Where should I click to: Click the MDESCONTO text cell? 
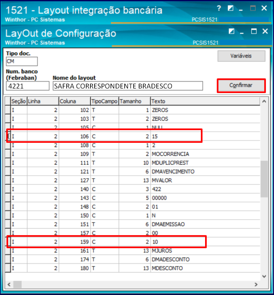point(205,268)
